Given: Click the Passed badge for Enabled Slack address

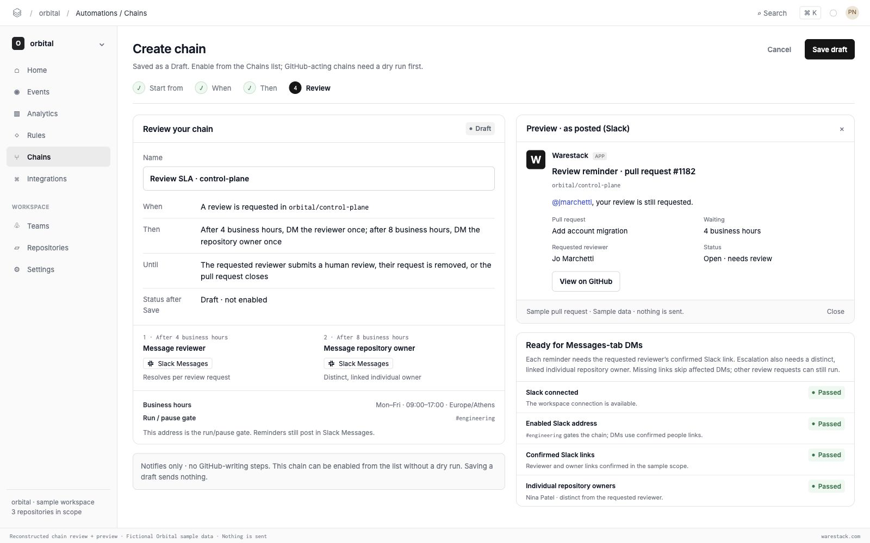Looking at the screenshot, I should pyautogui.click(x=826, y=424).
